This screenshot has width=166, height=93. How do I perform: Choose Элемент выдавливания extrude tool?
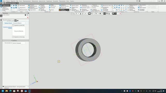[x=33, y=5]
